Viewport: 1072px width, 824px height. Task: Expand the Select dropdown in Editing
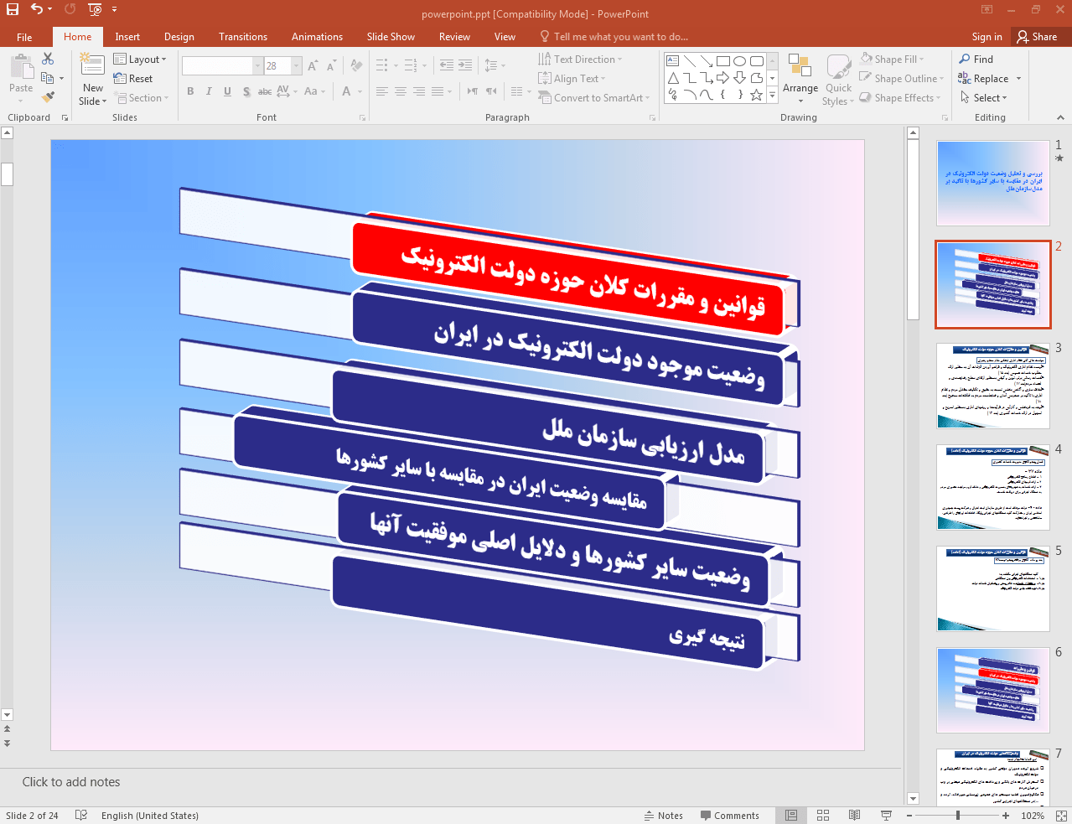tap(984, 98)
